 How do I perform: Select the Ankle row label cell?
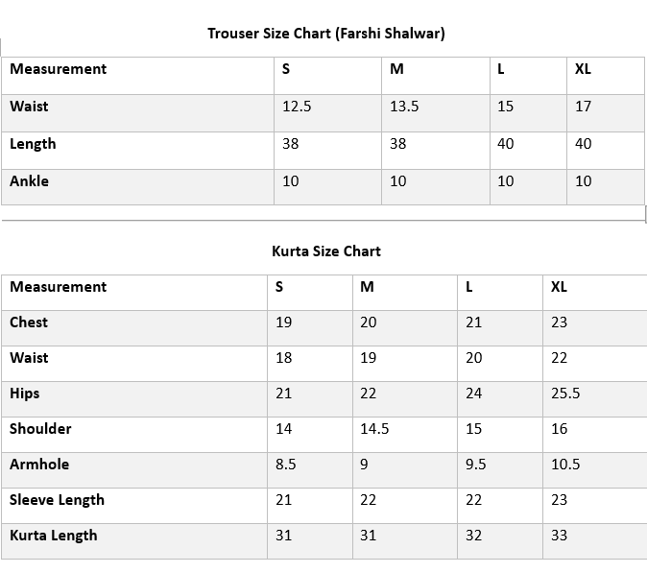(x=30, y=181)
